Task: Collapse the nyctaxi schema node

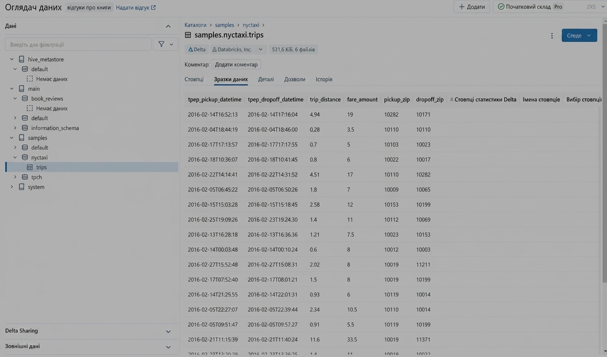Action: point(15,157)
